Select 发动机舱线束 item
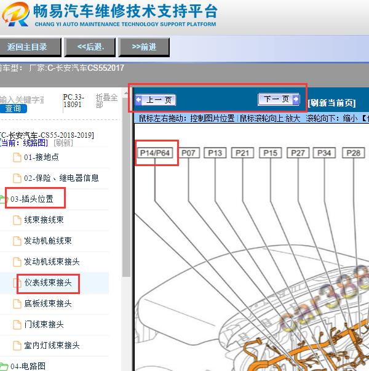 pyautogui.click(x=48, y=241)
